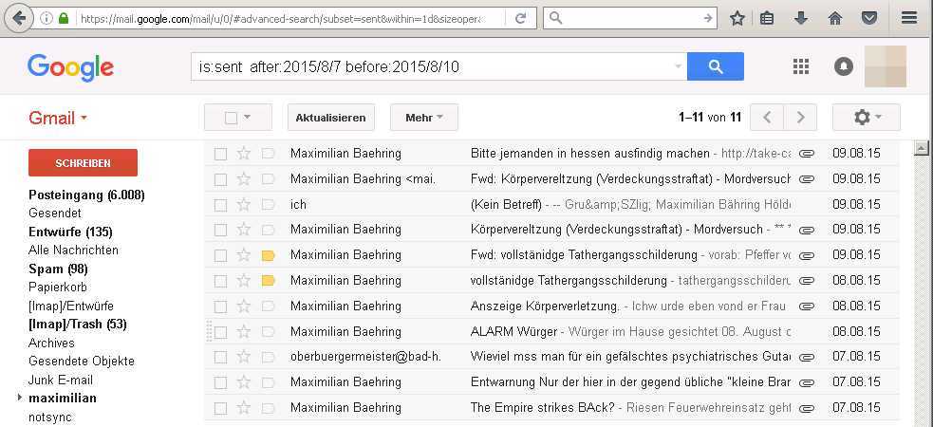The width and height of the screenshot is (933, 427).
Task: Open the Gmail product dropdown
Action: pos(58,119)
